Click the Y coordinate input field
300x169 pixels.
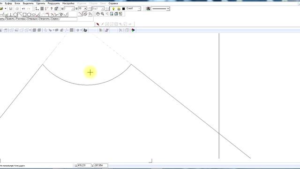pyautogui.click(x=100, y=165)
